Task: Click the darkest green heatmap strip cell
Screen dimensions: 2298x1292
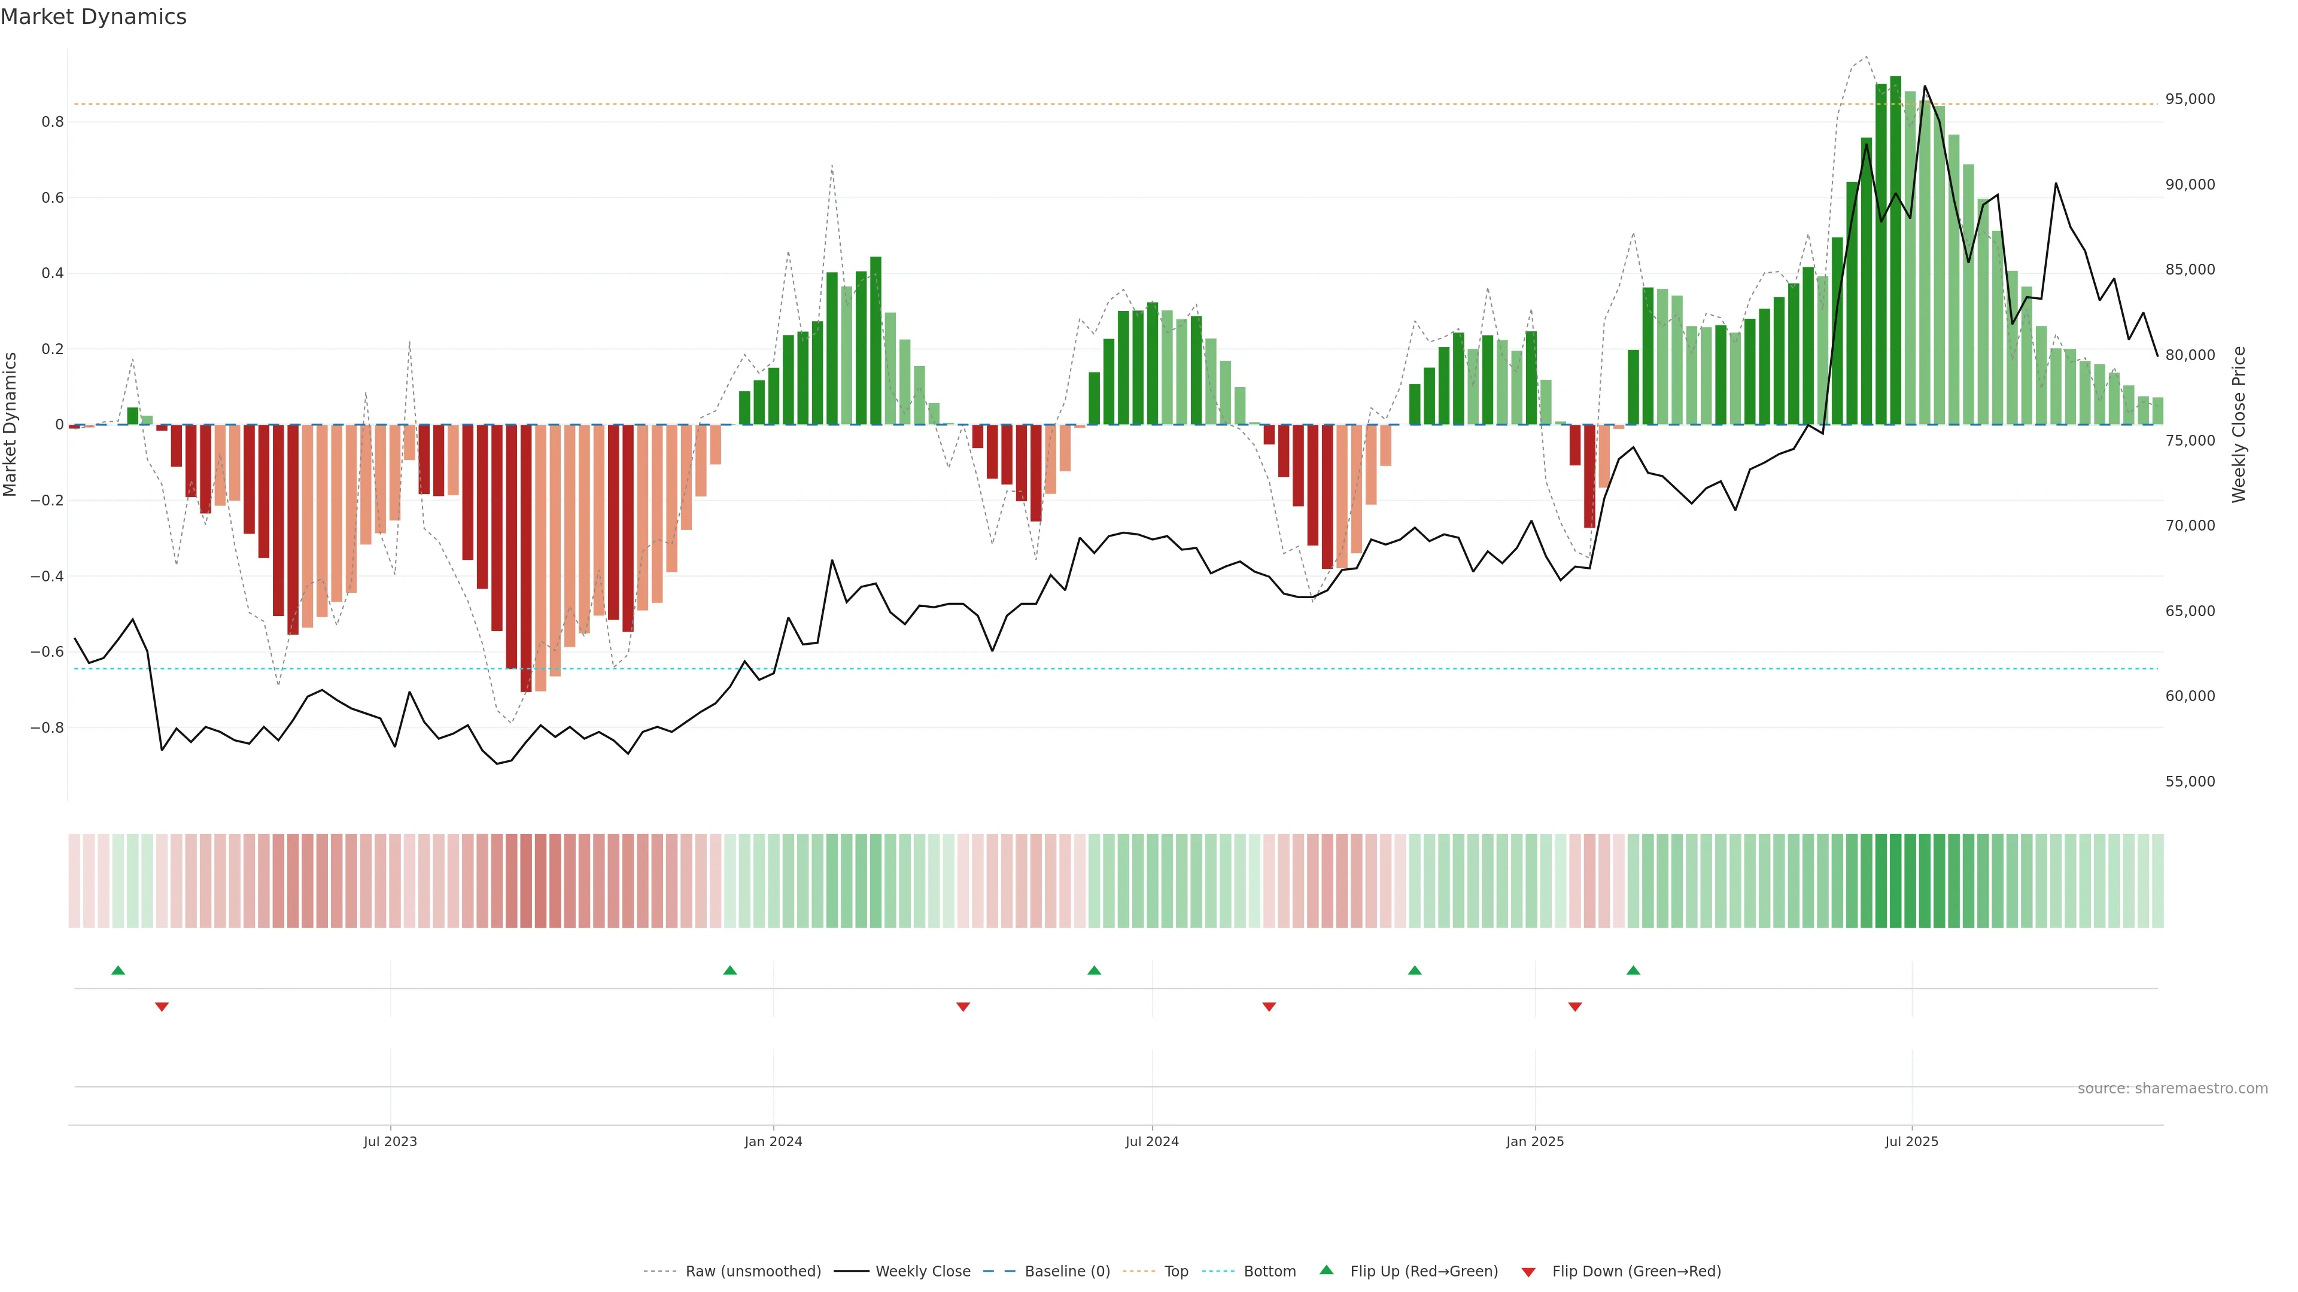Action: point(1895,880)
